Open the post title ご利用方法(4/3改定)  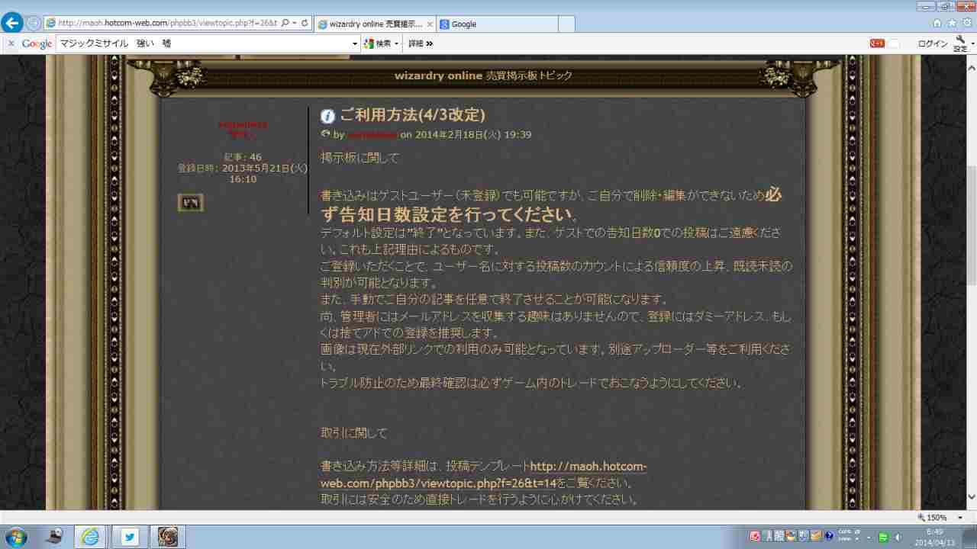412,115
